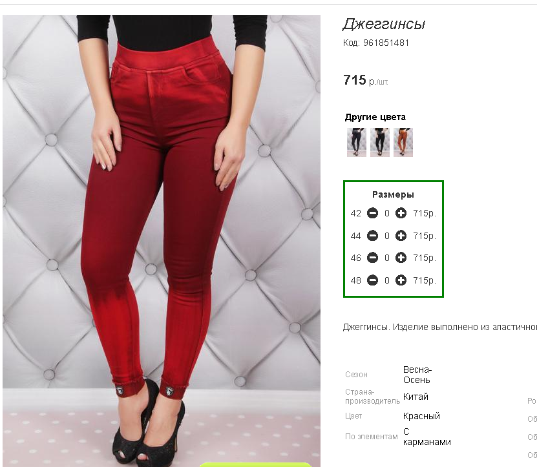537x467 pixels.
Task: Click the Весна-Осень season value
Action: (x=417, y=375)
